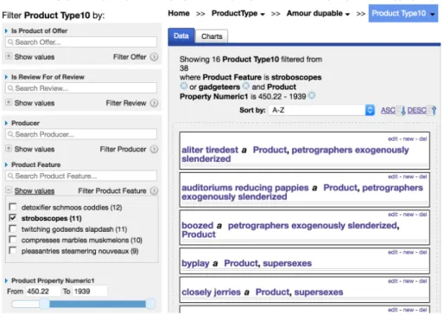This screenshot has height=315, width=444.
Task: Open the aliter tiredest product link
Action: [x=210, y=150]
